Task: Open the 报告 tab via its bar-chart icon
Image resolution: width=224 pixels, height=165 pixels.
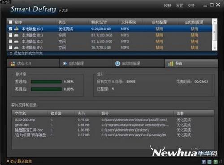Action: tap(171, 63)
